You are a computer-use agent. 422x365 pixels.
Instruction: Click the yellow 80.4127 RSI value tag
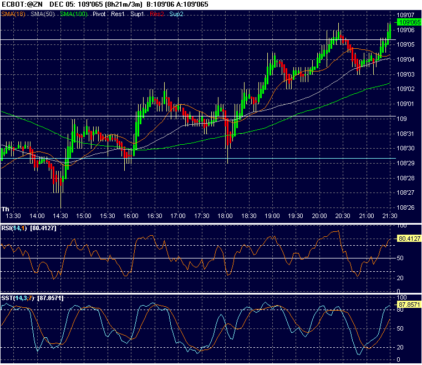(409, 239)
